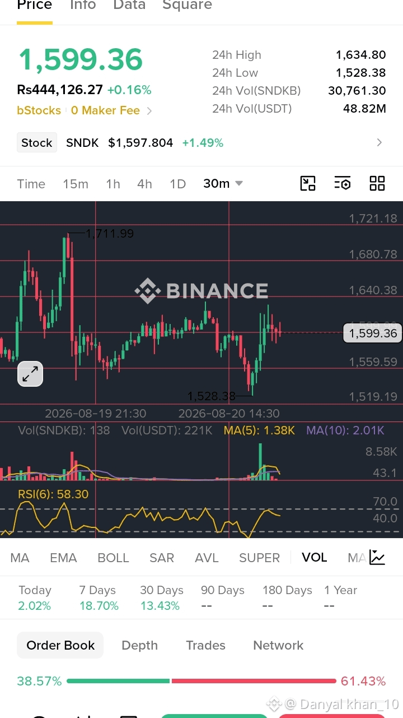Tap the 24h High value 1,634.80
403x718 pixels.
[x=361, y=55]
